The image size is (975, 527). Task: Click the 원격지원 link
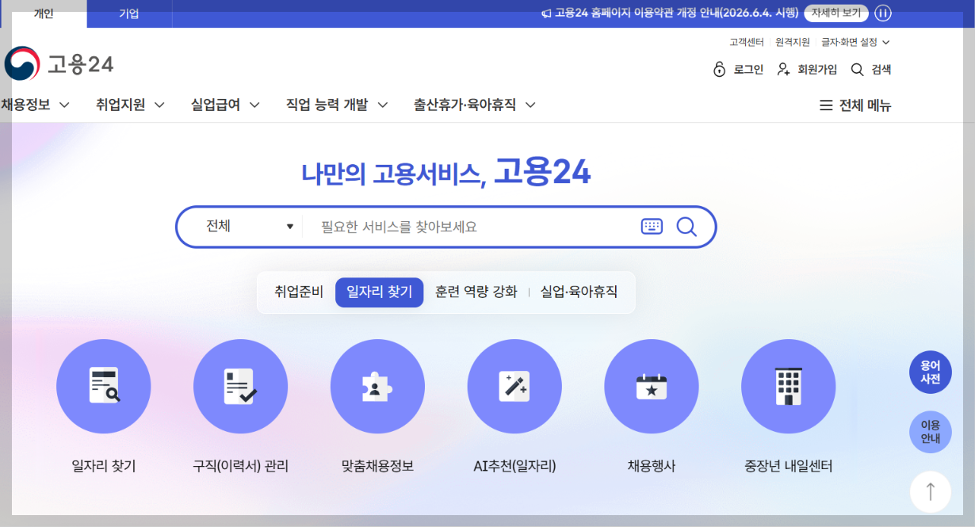(793, 42)
